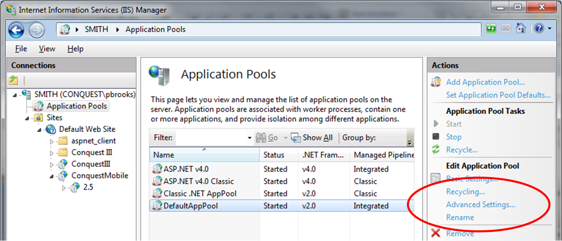Click the Stop square icon in Actions

click(436, 137)
